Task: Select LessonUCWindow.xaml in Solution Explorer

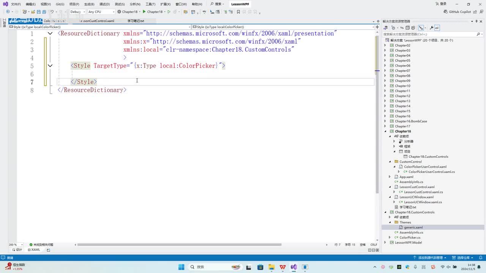Action: pyautogui.click(x=416, y=197)
